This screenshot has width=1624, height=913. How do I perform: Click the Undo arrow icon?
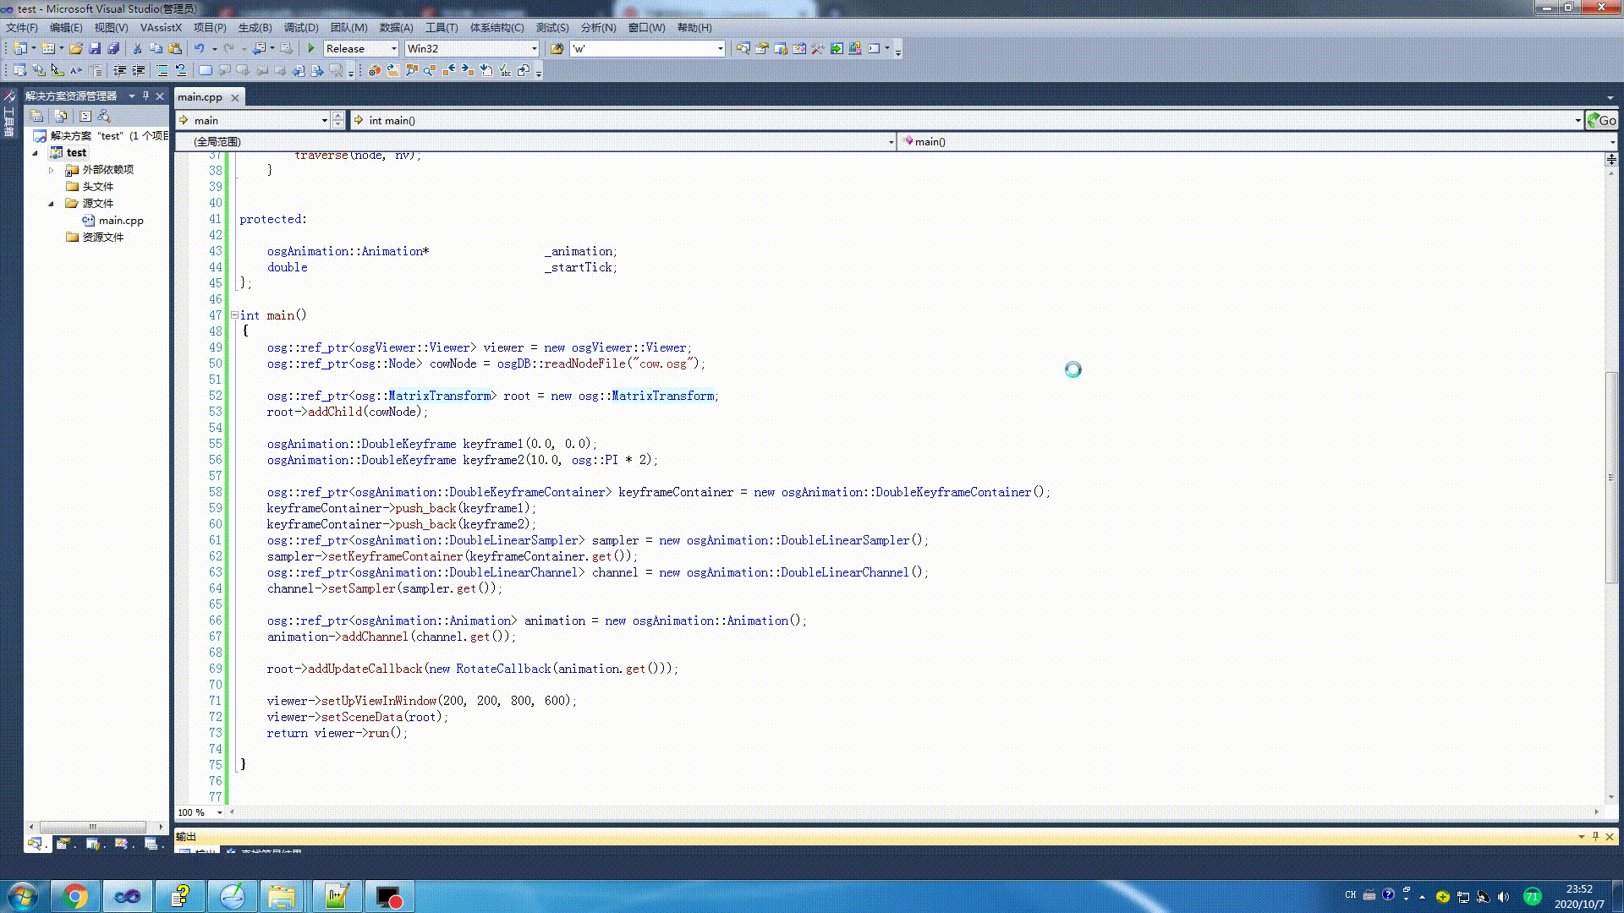[199, 48]
